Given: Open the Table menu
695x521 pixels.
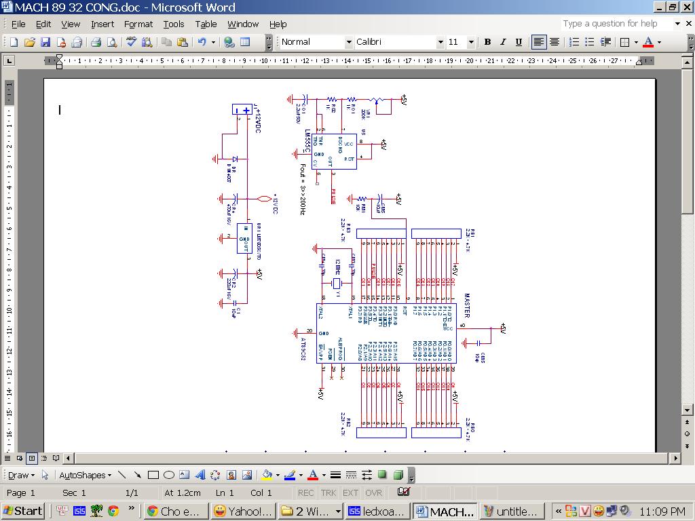Looking at the screenshot, I should coord(206,24).
